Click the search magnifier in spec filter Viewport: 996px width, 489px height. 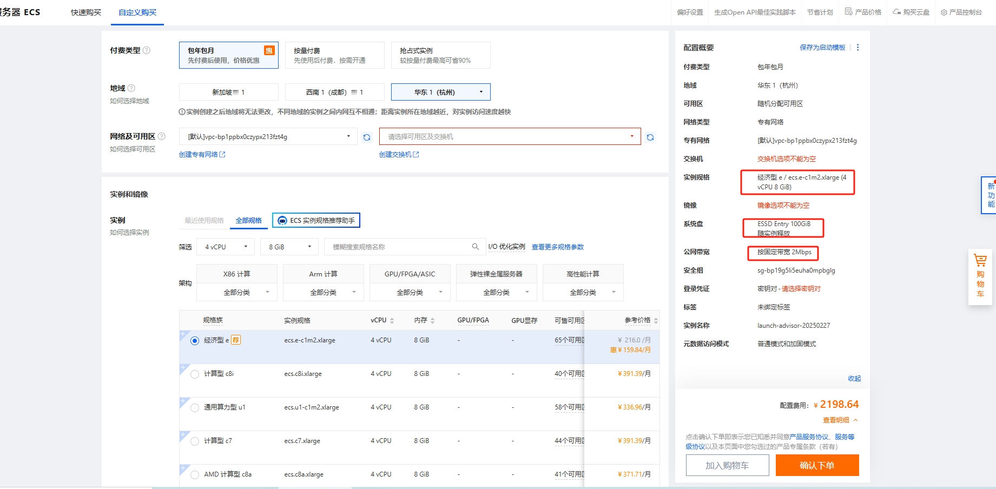click(476, 247)
